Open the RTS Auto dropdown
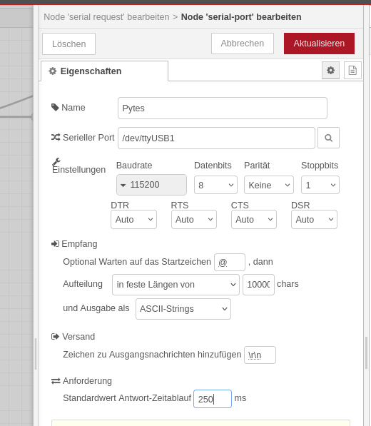The image size is (371, 426). point(194,219)
